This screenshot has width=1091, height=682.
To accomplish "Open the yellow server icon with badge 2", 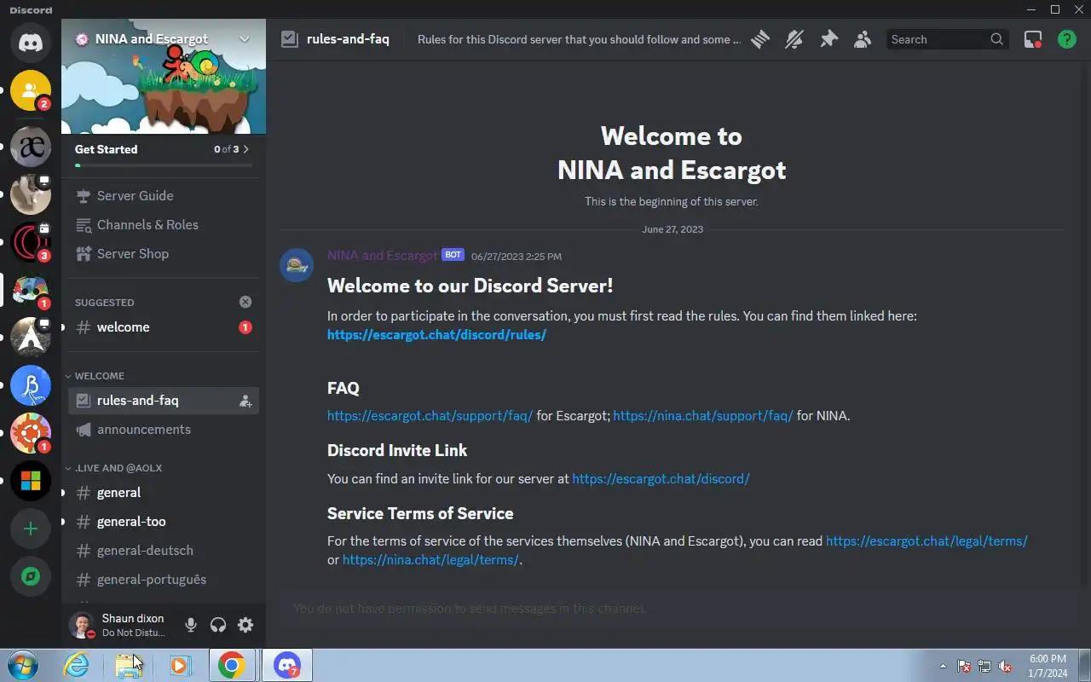I will (x=31, y=90).
